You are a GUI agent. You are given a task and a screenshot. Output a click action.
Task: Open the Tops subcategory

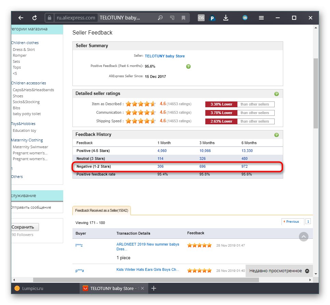17,67
